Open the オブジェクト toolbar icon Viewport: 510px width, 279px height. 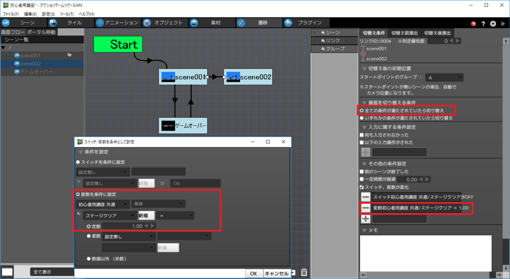[147, 23]
